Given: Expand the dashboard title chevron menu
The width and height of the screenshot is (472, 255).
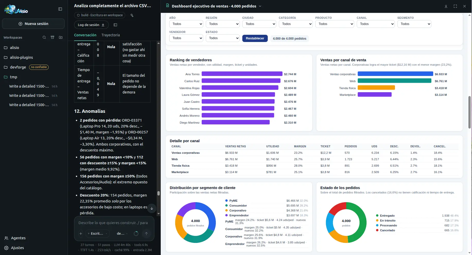Looking at the screenshot, I should pos(260,6).
